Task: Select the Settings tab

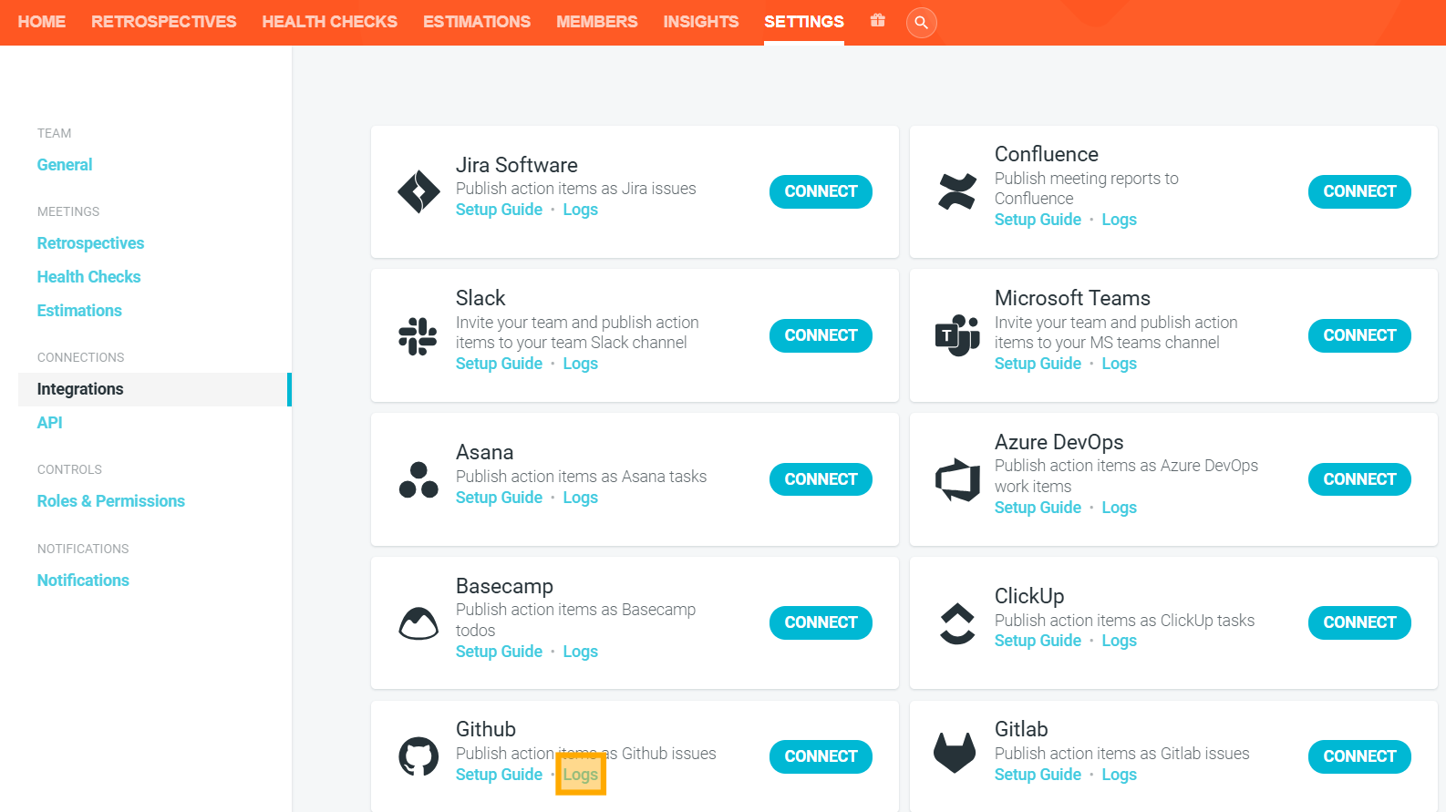Action: [x=804, y=22]
